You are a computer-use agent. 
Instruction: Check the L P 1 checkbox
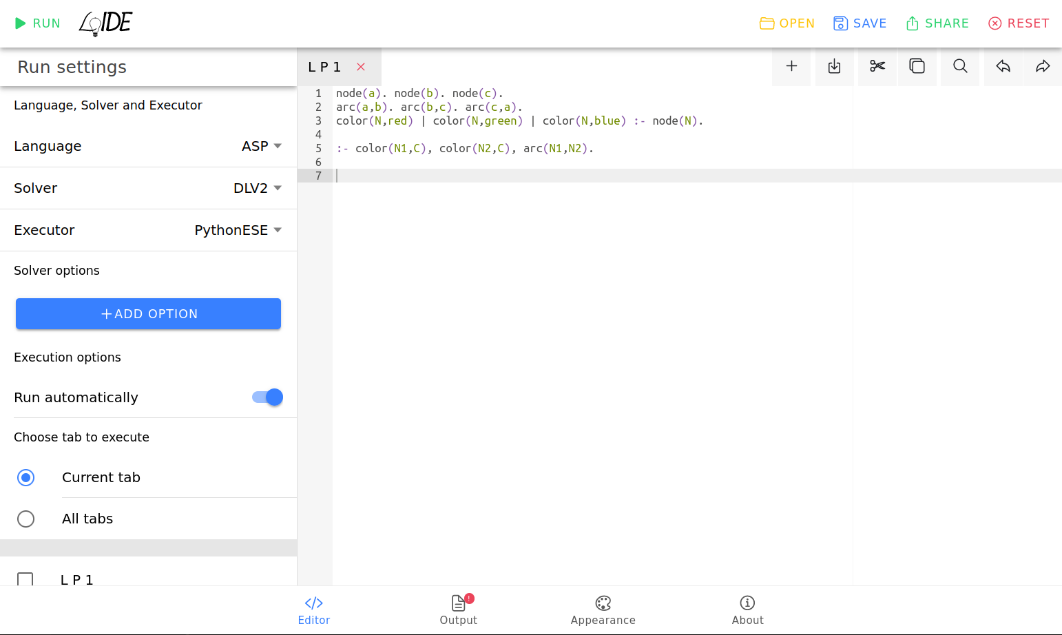coord(25,580)
